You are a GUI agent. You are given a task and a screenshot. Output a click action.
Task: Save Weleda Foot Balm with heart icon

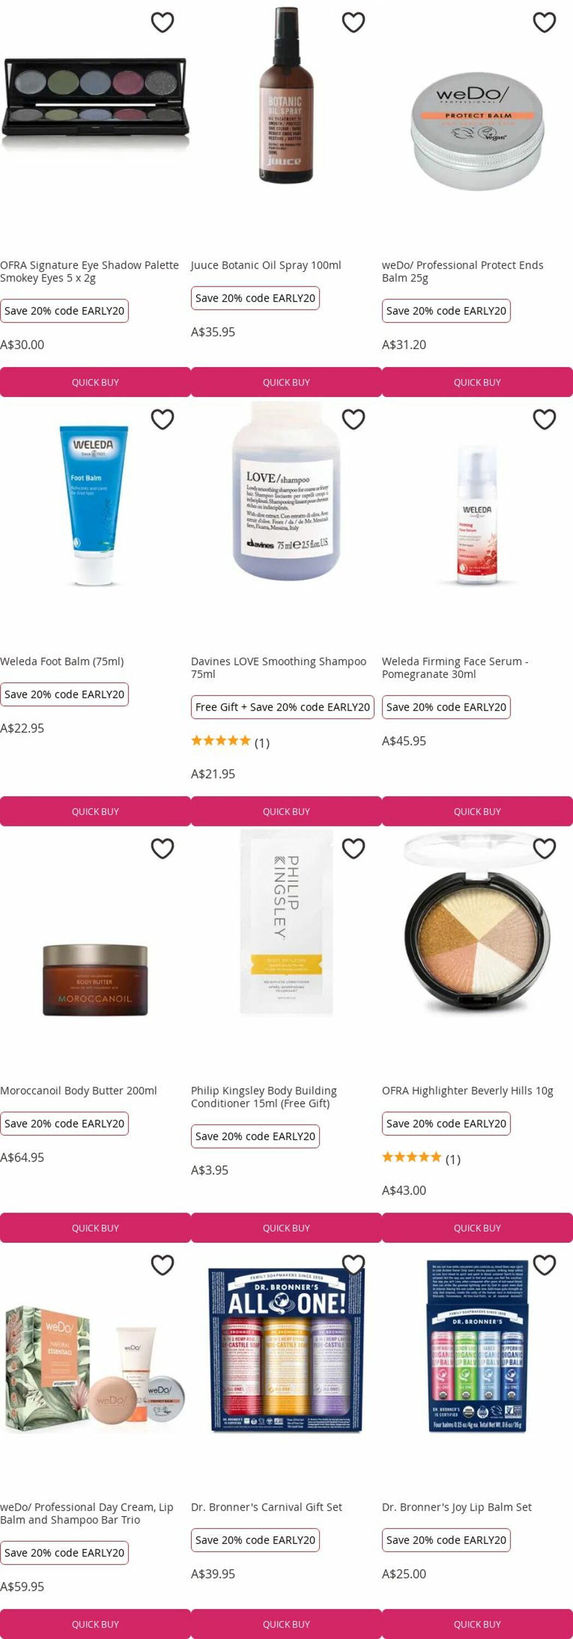162,419
